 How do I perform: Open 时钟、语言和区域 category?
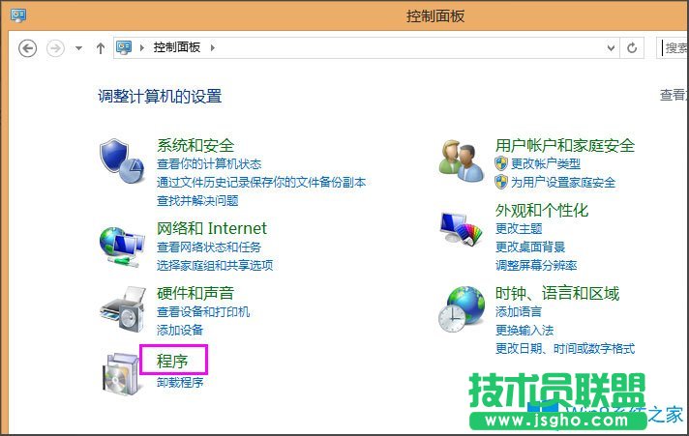click(x=557, y=293)
